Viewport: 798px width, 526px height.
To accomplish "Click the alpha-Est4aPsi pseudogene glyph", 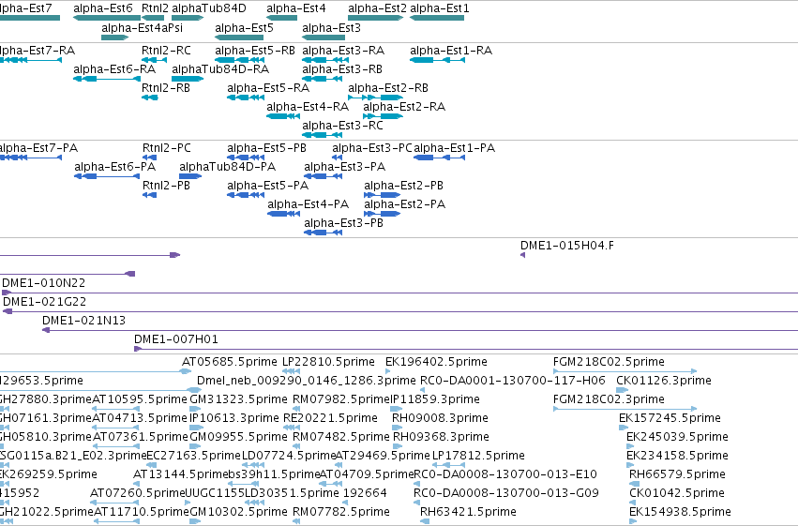I will [115, 38].
